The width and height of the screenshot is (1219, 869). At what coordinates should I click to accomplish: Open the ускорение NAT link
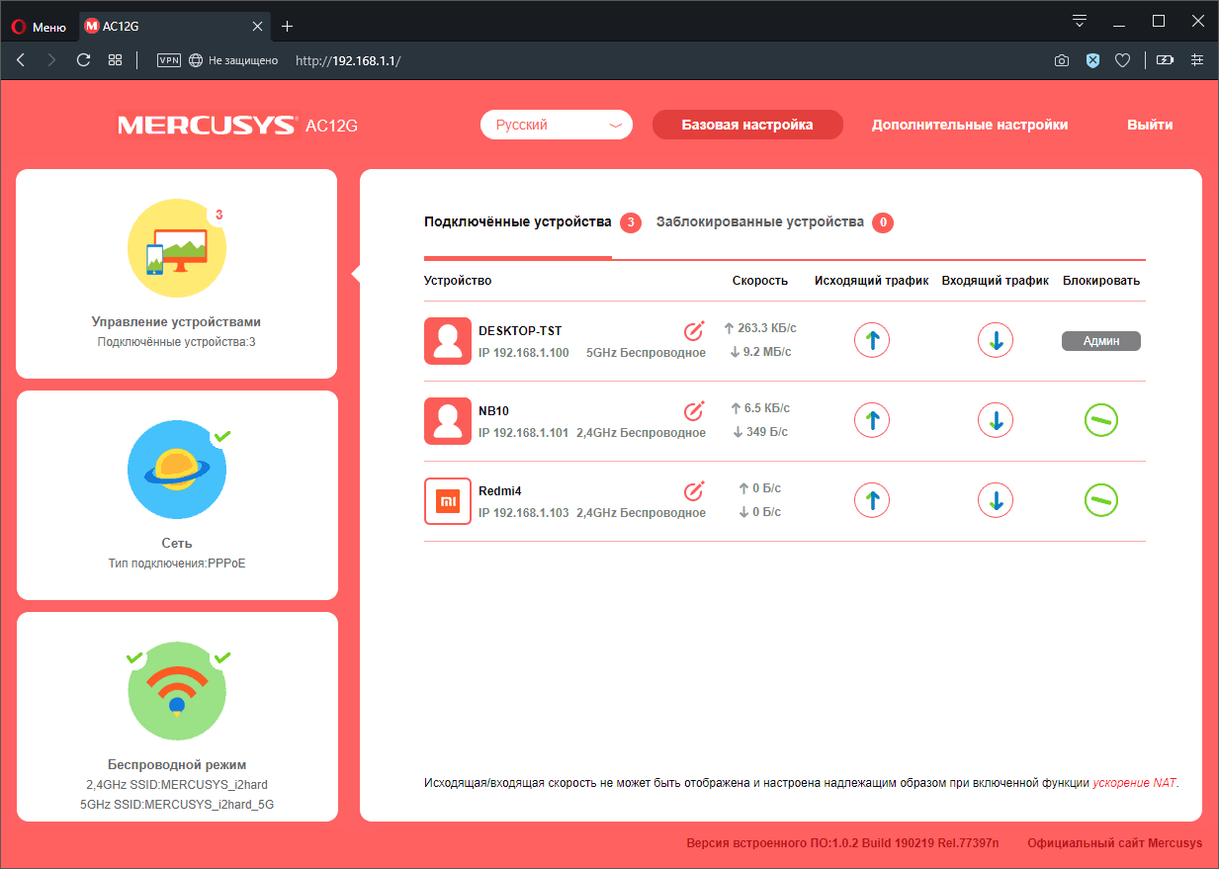[1134, 783]
